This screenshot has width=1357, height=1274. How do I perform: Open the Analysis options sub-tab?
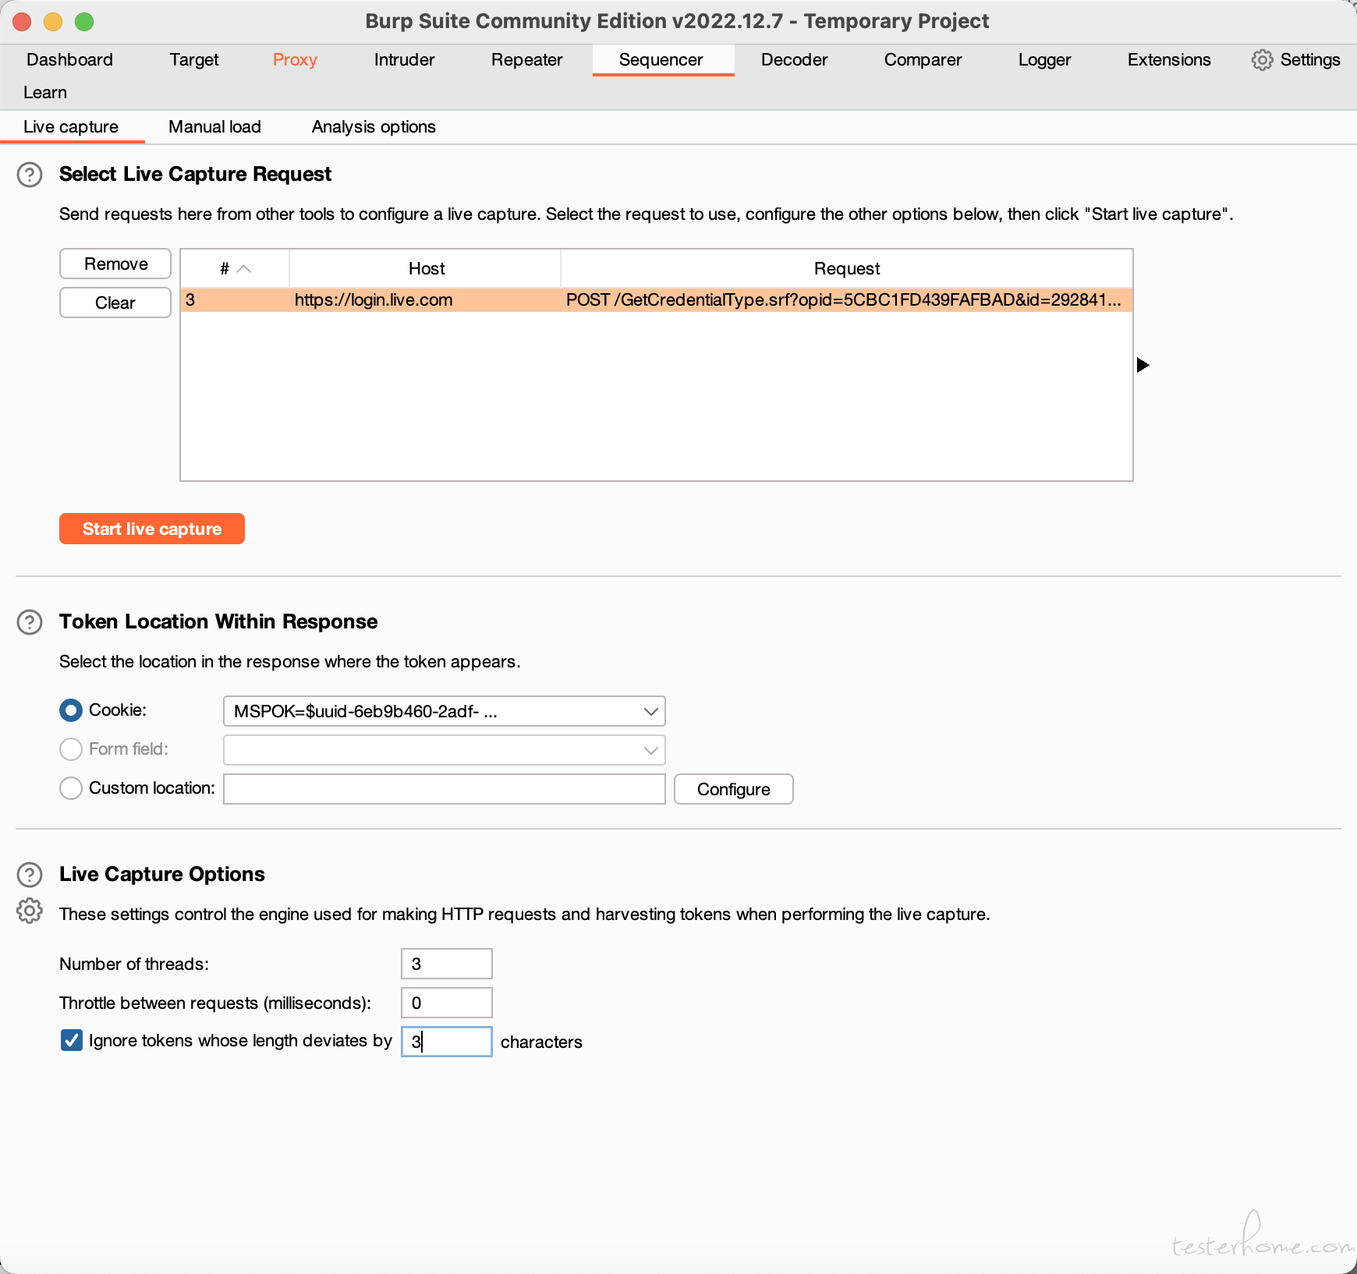coord(374,127)
